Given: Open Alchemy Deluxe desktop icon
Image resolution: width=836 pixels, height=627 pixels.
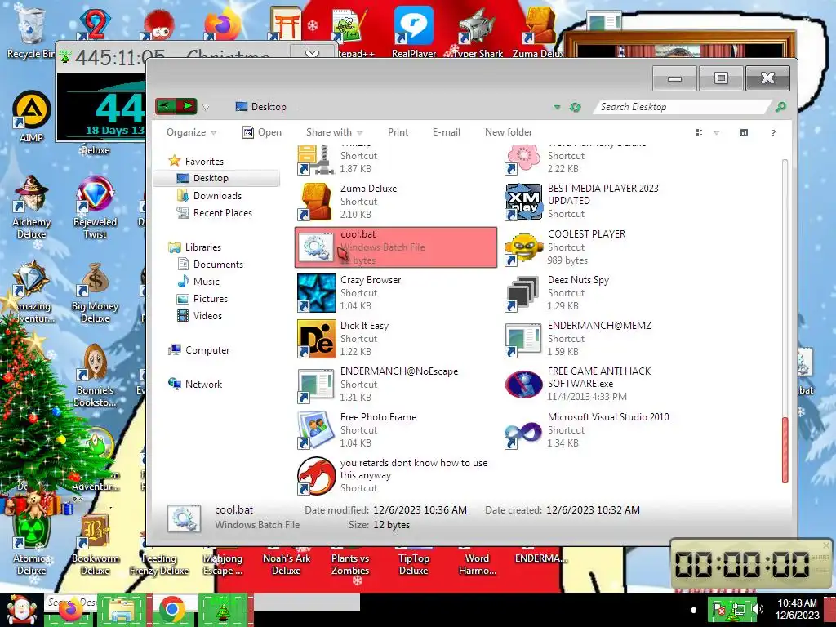Looking at the screenshot, I should click(32, 208).
